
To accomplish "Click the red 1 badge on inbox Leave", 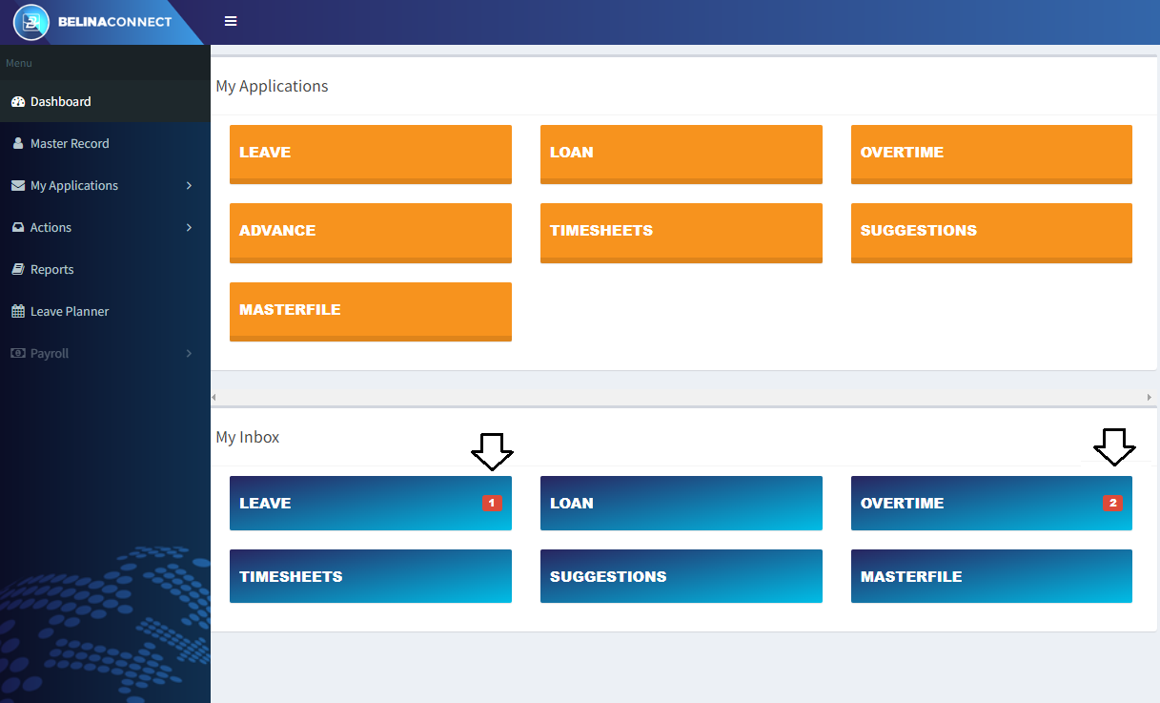I will pos(492,503).
